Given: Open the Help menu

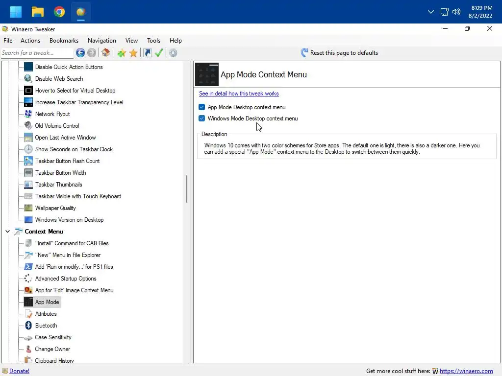Looking at the screenshot, I should pos(176,41).
